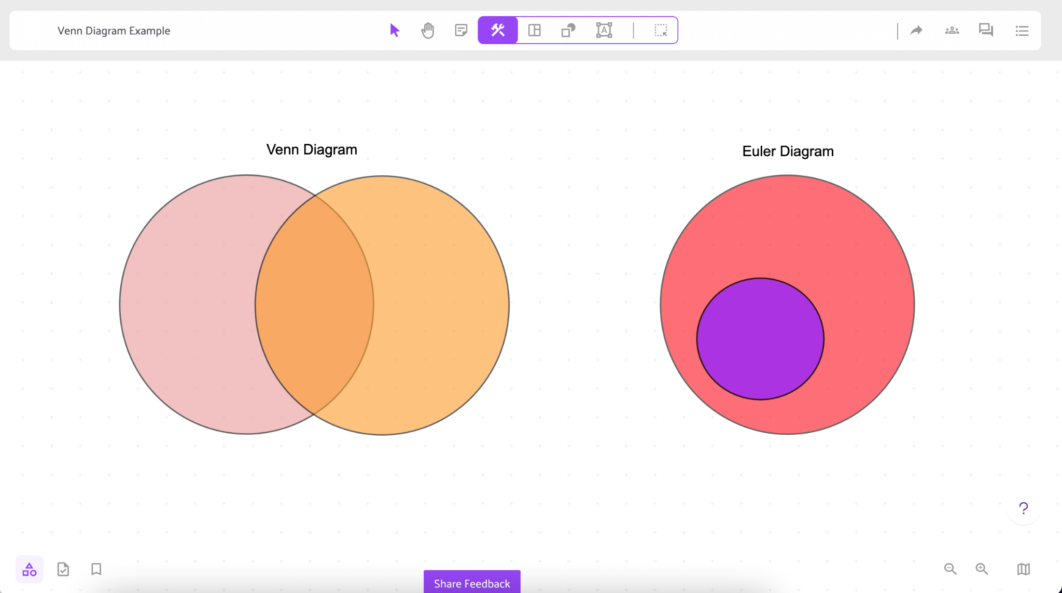Viewport: 1062px width, 593px height.
Task: Open the collaborators panel
Action: 952,30
